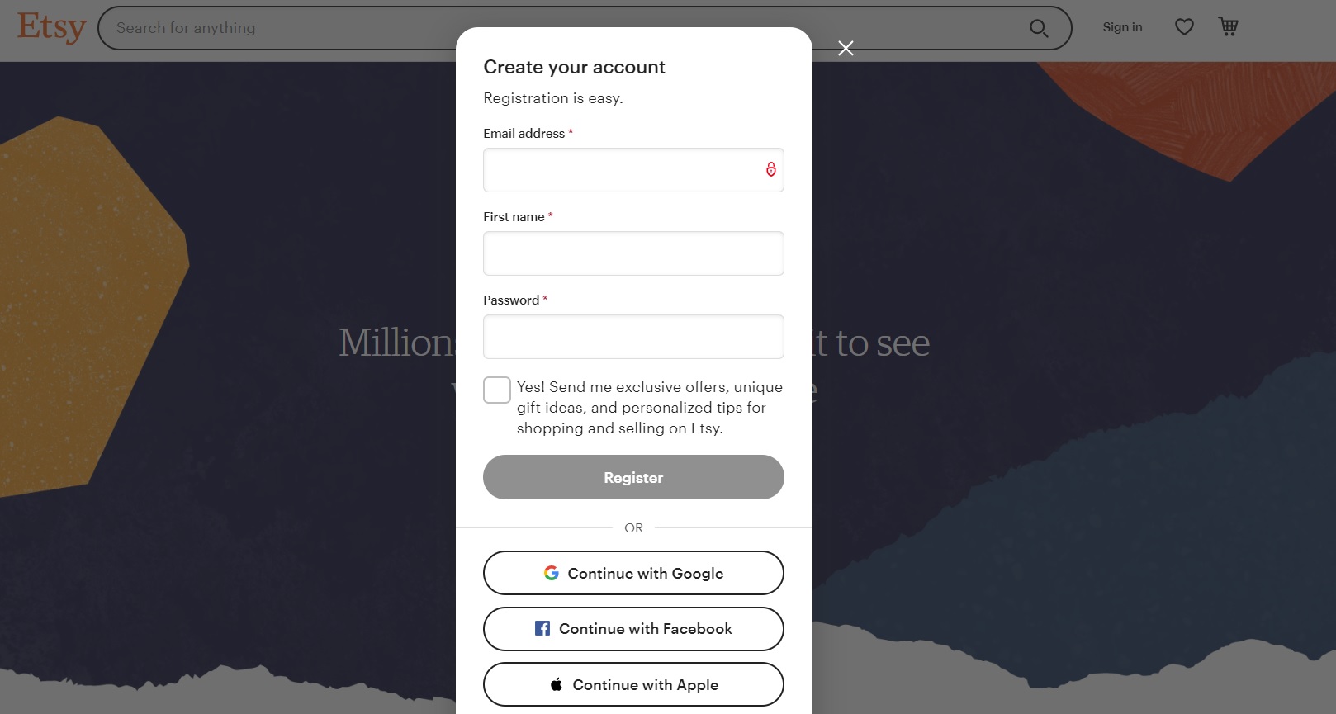Choose Continue with Apple

633,684
